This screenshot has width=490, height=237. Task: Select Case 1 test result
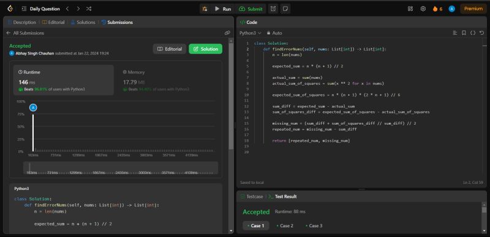[256, 225]
